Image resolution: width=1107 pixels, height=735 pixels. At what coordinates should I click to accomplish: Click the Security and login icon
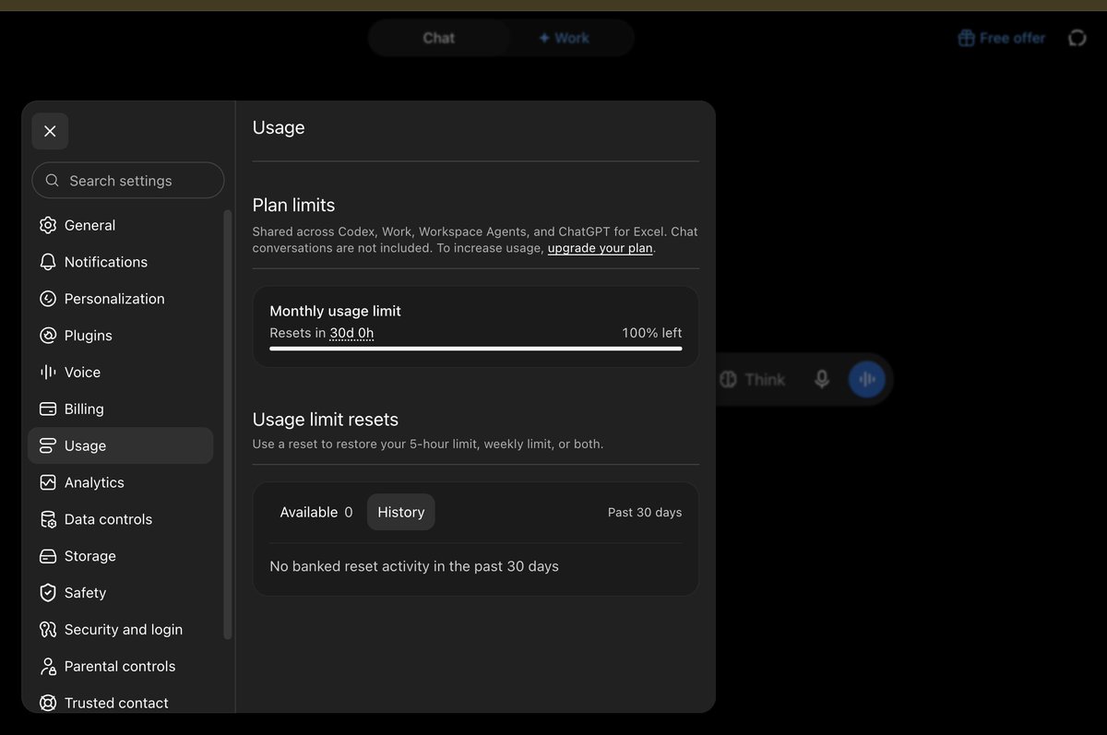point(48,630)
